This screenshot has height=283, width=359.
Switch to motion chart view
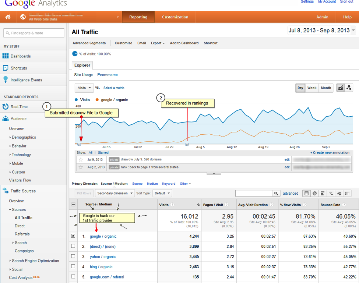pyautogui.click(x=349, y=88)
